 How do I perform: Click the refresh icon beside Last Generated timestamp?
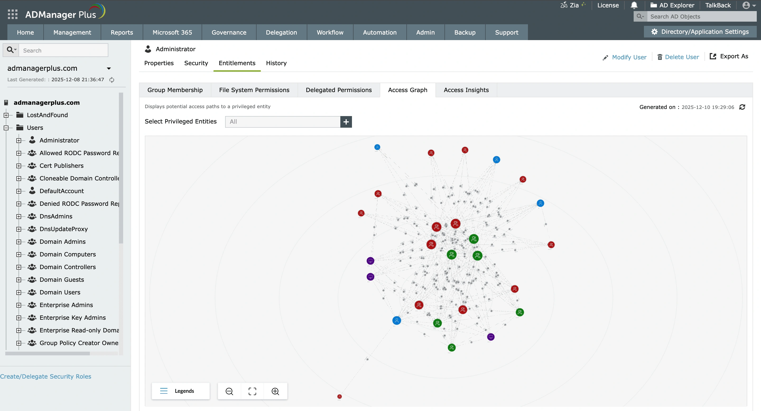coord(112,80)
